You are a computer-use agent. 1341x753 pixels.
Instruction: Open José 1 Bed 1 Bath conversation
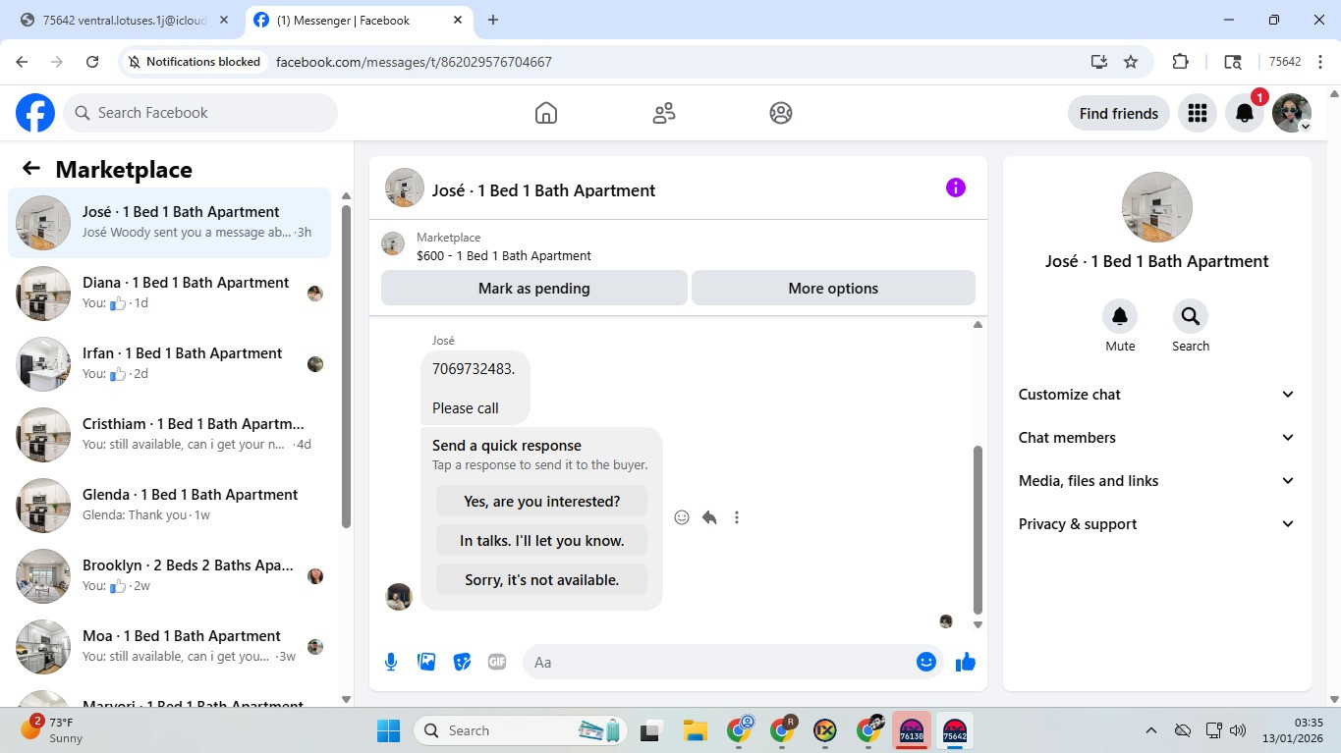point(169,223)
